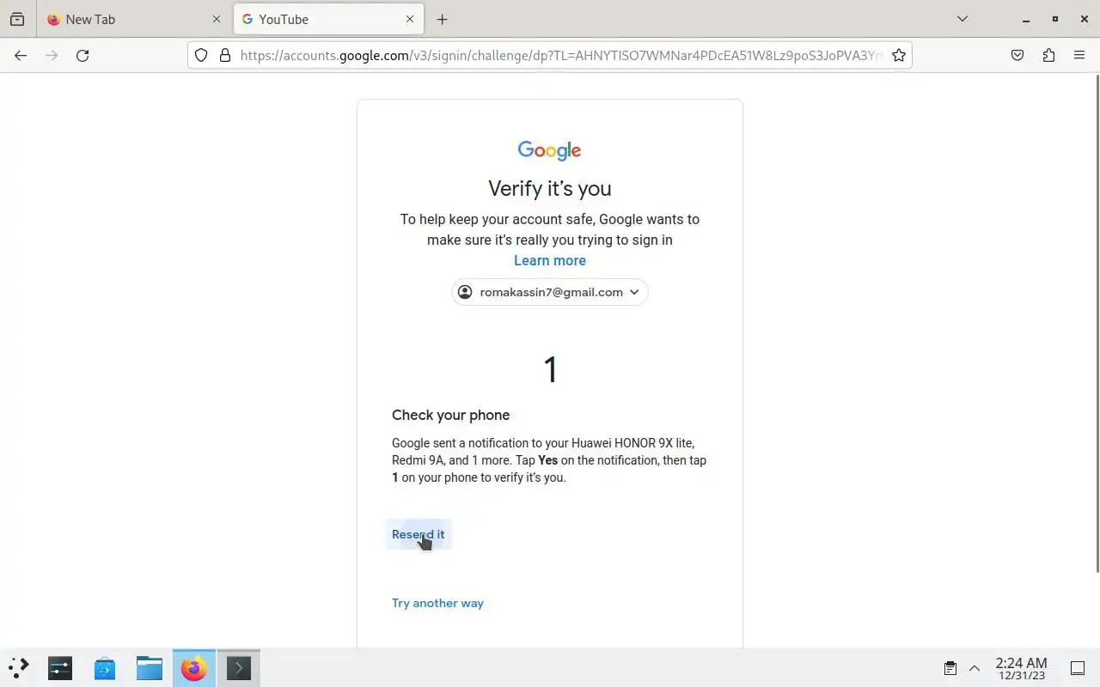
Task: Switch to the New Tab tab
Action: point(134,19)
